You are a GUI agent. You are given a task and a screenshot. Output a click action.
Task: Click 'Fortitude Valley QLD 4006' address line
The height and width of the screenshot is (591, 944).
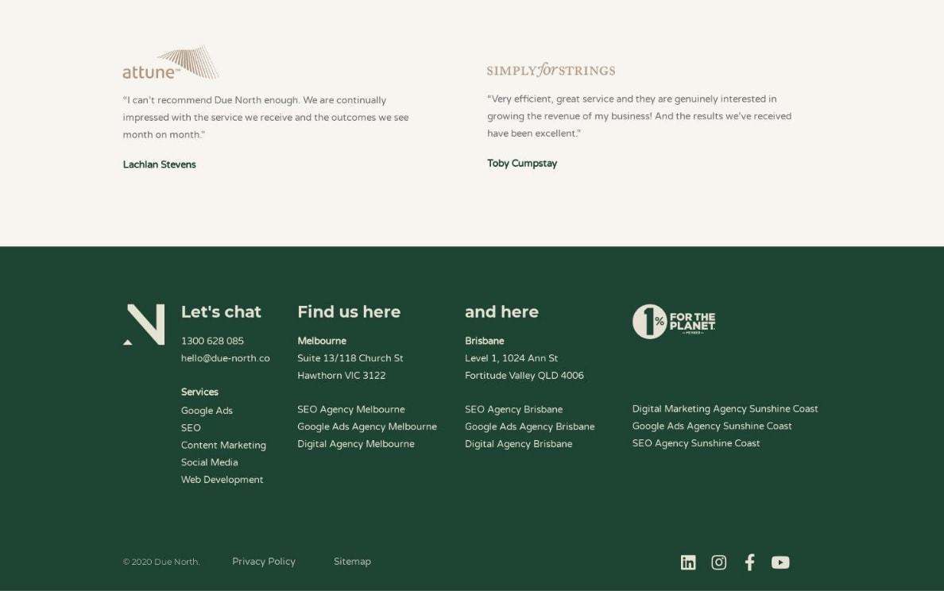(x=524, y=376)
